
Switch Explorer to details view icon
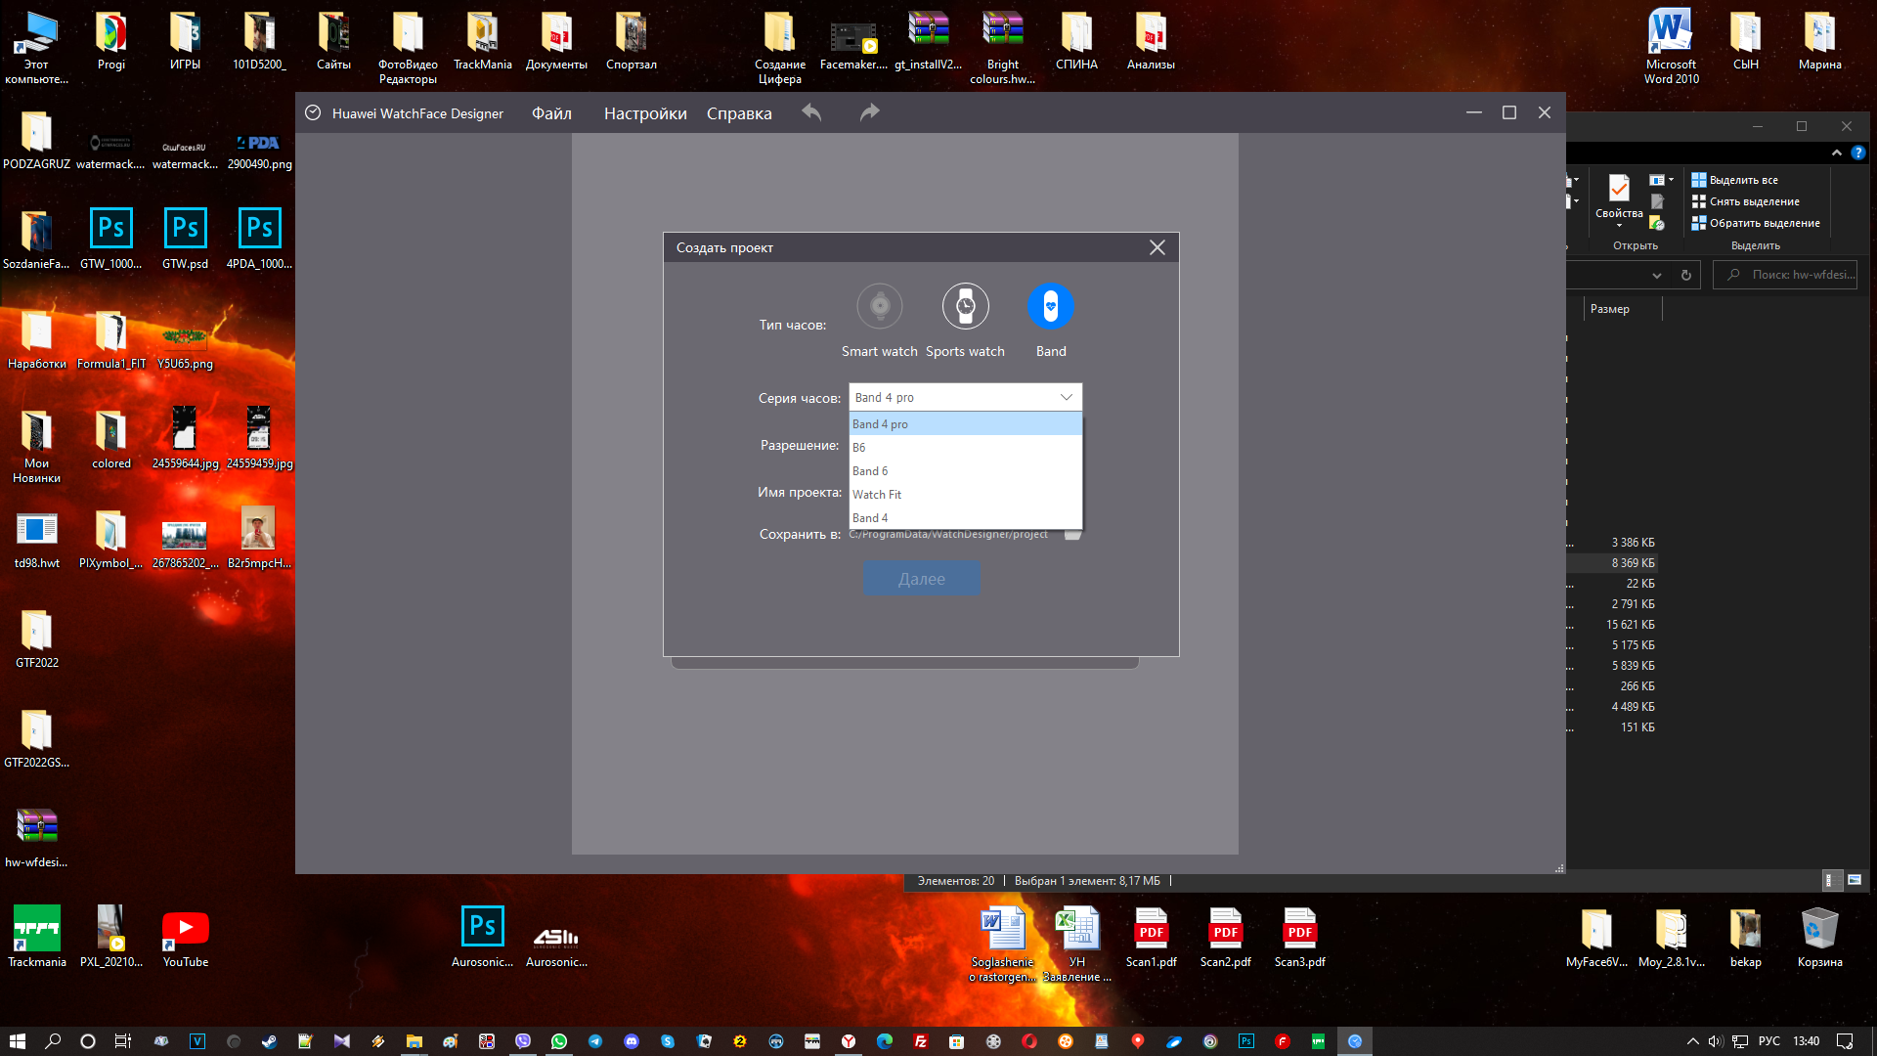click(1831, 880)
